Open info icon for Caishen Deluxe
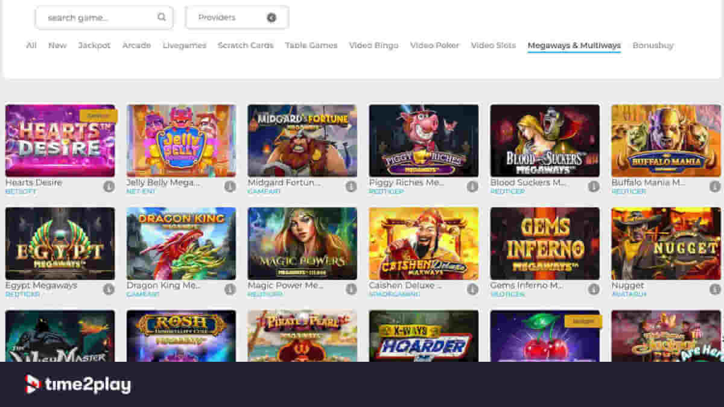724x407 pixels. 472,289
